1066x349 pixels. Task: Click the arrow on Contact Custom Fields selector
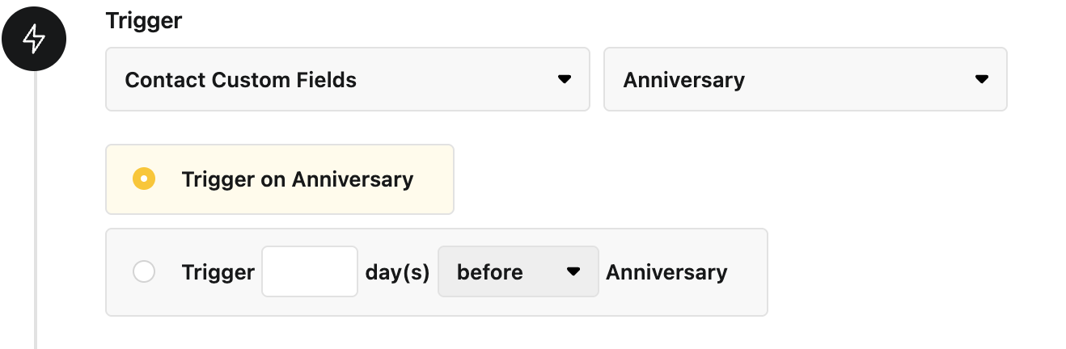(565, 79)
